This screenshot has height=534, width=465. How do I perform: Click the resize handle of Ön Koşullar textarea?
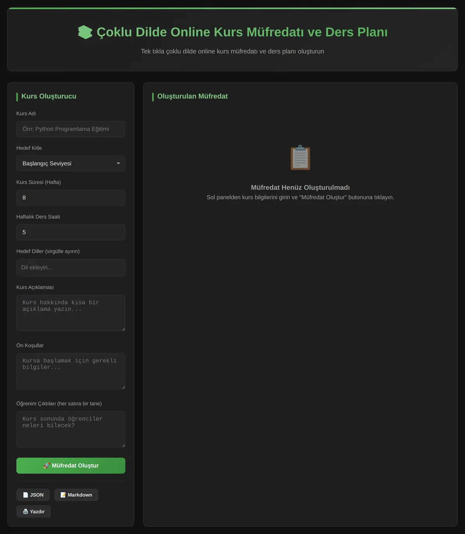point(123,387)
